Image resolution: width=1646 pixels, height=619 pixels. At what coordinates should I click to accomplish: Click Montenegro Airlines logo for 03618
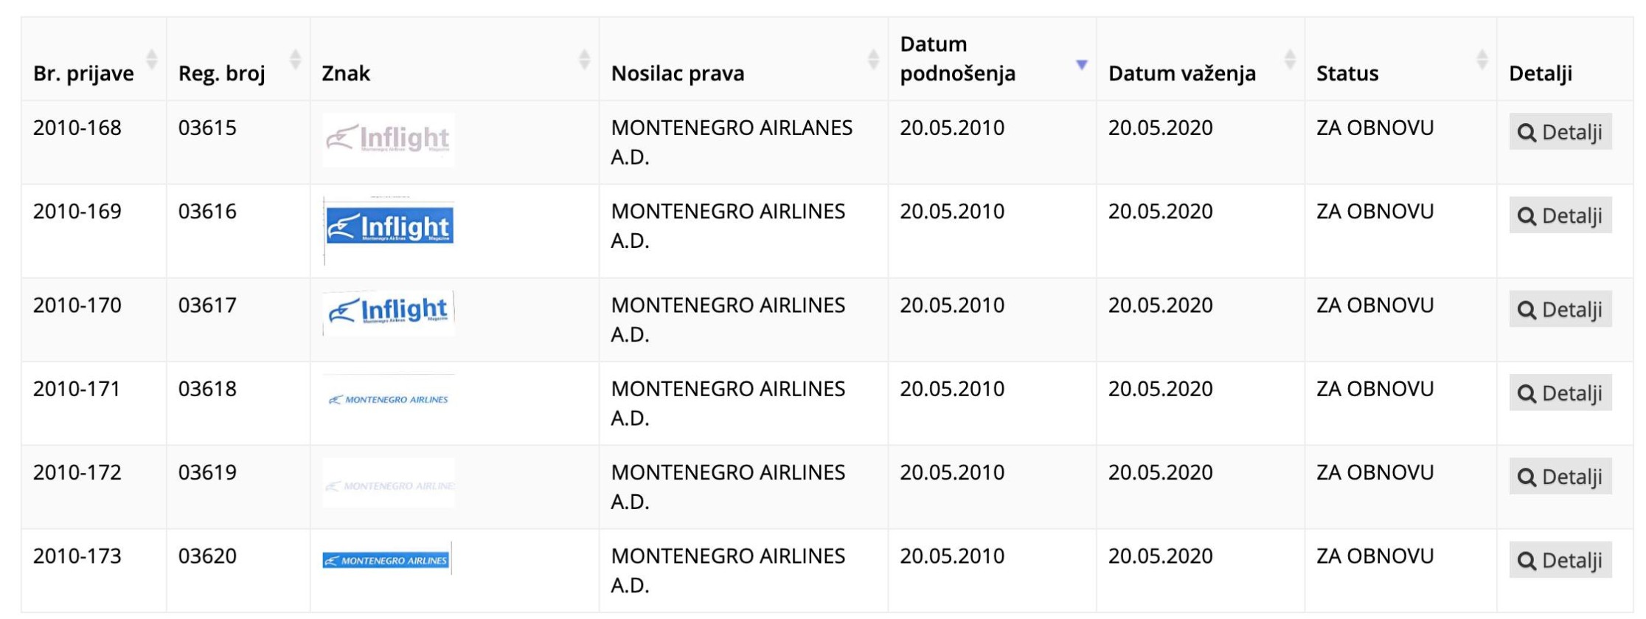point(389,399)
